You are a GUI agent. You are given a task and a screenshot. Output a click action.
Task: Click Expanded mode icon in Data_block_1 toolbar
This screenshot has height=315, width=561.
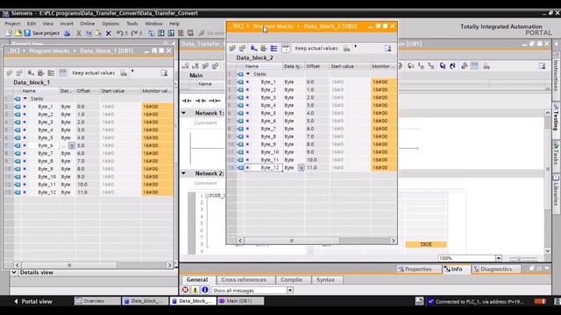click(x=51, y=73)
